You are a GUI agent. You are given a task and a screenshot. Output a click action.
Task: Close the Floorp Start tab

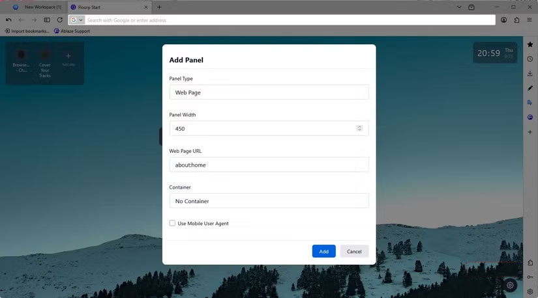[x=146, y=7]
